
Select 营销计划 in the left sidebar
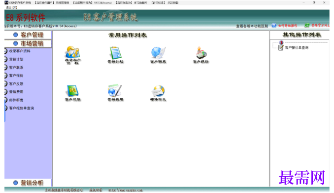pyautogui.click(x=16, y=59)
